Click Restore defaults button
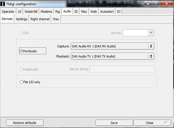Viewport: 174px width, 128px height. pos(25,123)
